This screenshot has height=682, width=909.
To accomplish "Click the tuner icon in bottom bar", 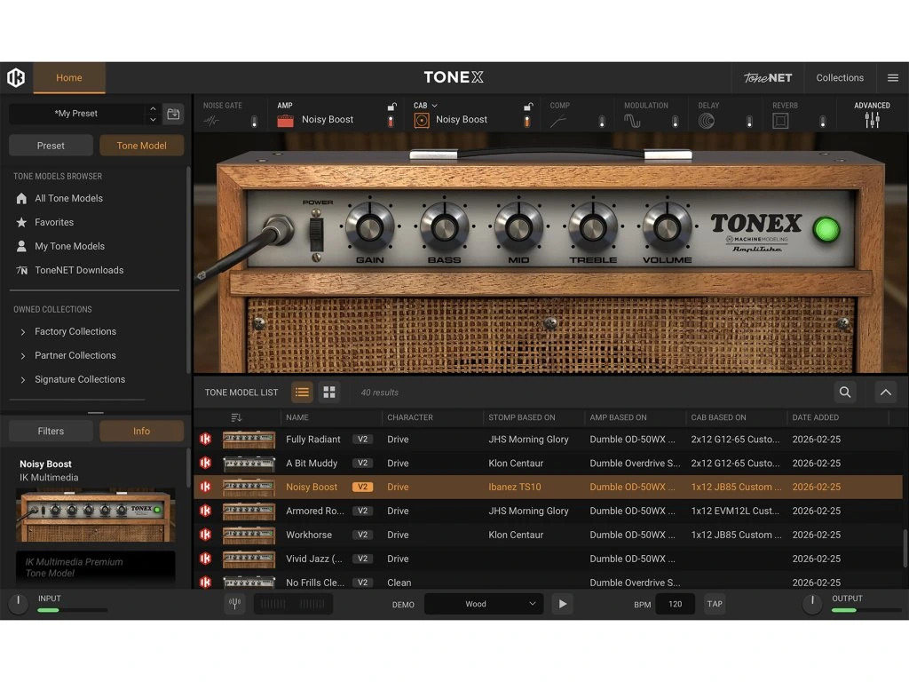I will (x=234, y=604).
